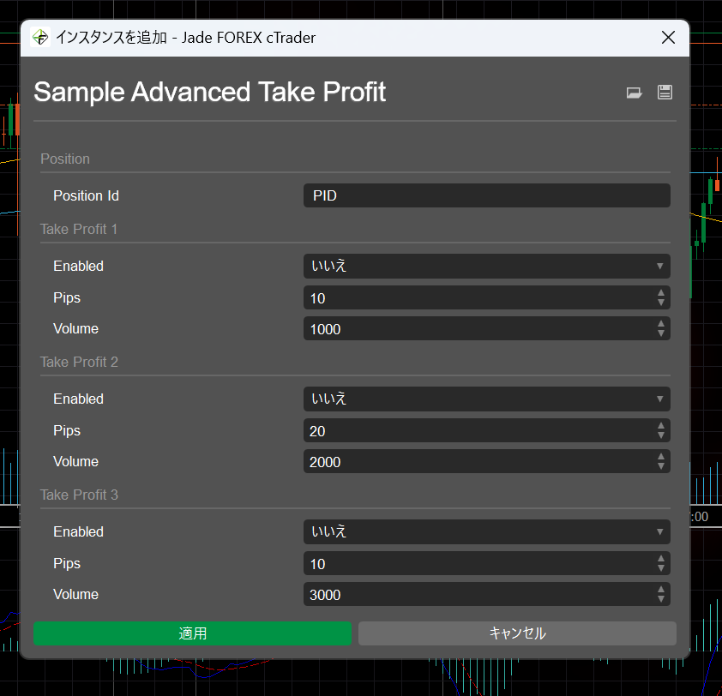Increase Take Profit 3 Volume with up arrow
This screenshot has height=696, width=722.
[661, 590]
